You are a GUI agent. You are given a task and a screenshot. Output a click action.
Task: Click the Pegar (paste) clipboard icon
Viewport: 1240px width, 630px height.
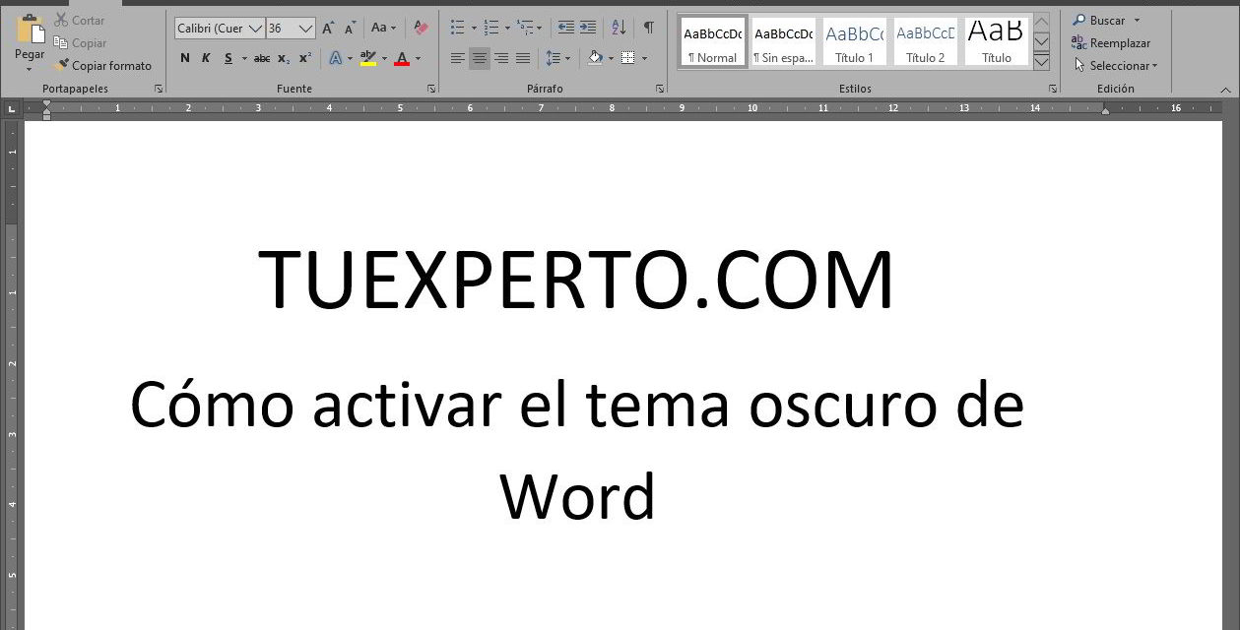pyautogui.click(x=30, y=31)
